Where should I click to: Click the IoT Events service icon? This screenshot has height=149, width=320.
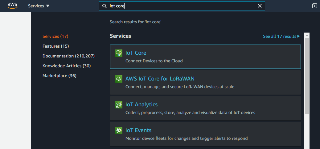click(x=119, y=131)
